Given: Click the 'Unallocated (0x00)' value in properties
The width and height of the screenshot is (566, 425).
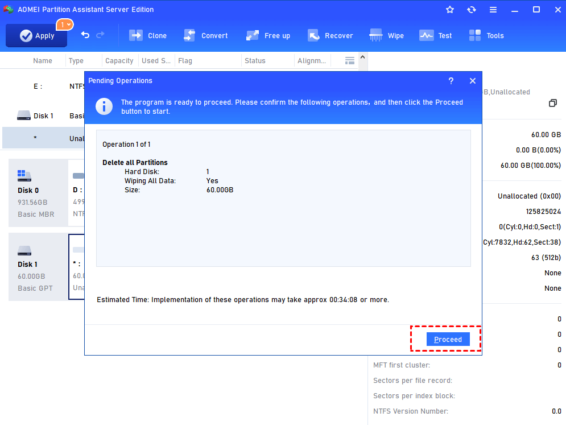Looking at the screenshot, I should click(529, 196).
